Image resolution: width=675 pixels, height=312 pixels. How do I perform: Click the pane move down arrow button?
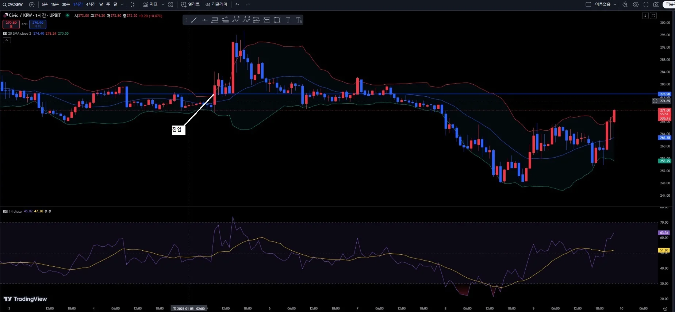click(645, 15)
